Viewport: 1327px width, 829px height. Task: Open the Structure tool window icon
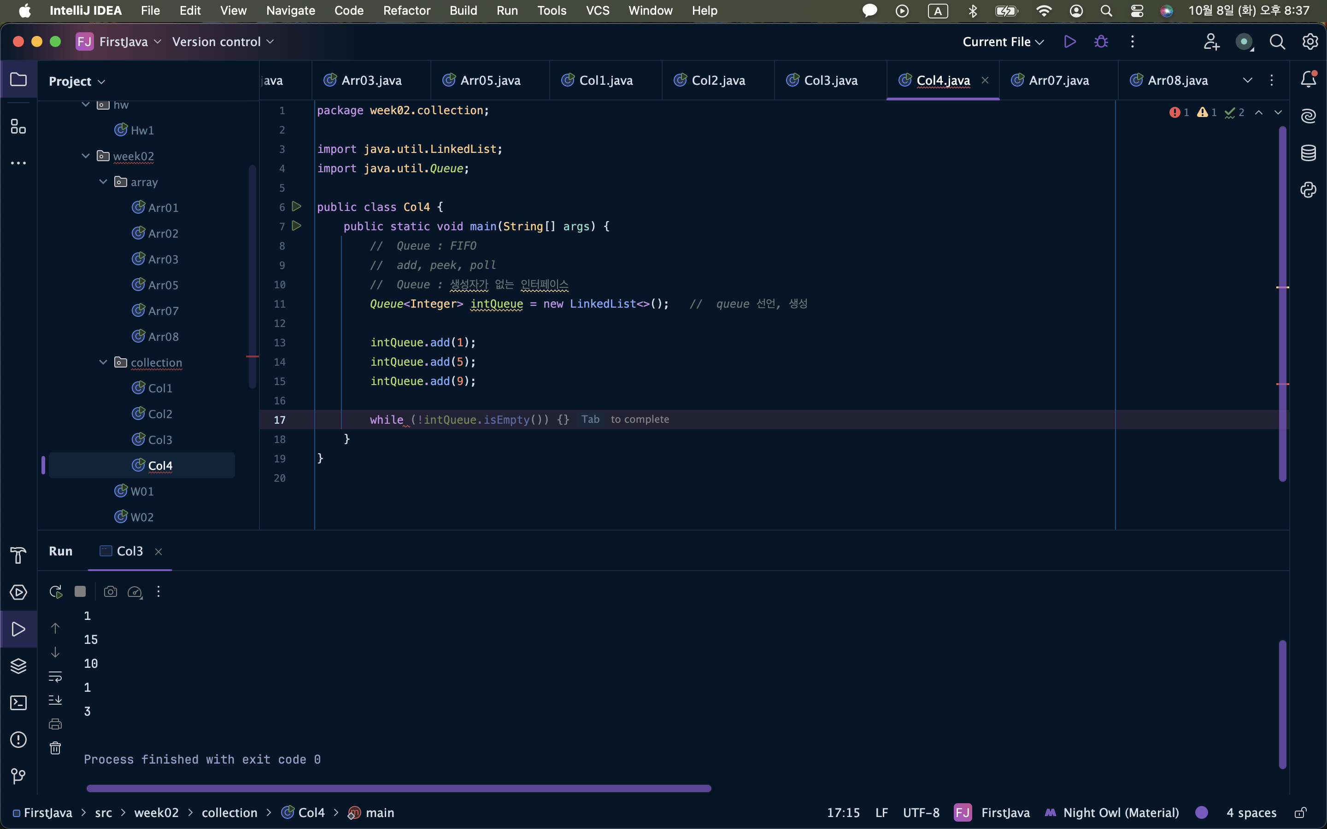point(18,127)
